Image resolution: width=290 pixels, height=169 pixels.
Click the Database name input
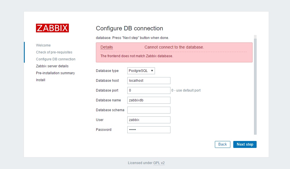click(149, 100)
